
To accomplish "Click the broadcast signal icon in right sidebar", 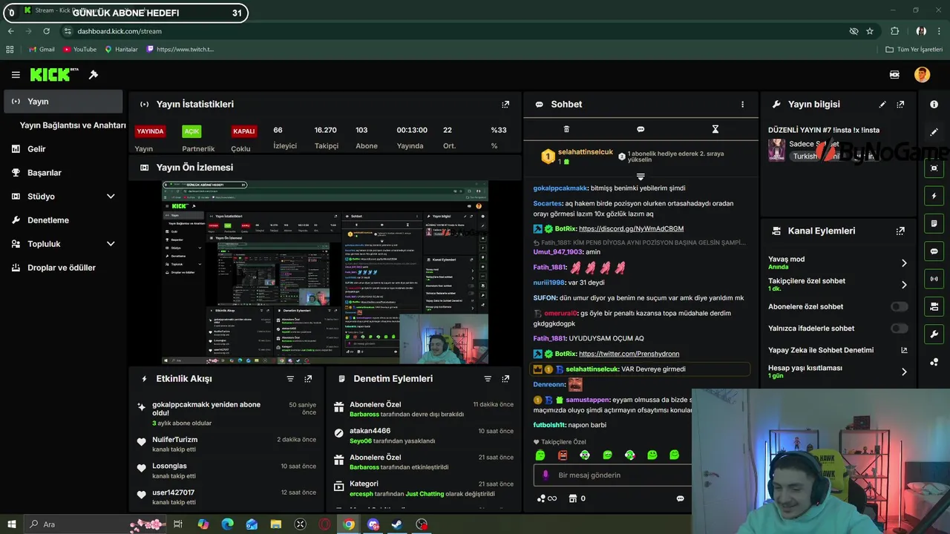I will pyautogui.click(x=934, y=279).
